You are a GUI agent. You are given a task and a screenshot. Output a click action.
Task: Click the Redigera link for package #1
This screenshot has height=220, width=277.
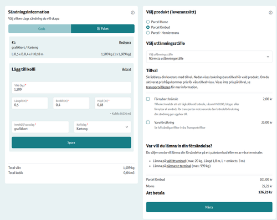[x=125, y=43]
